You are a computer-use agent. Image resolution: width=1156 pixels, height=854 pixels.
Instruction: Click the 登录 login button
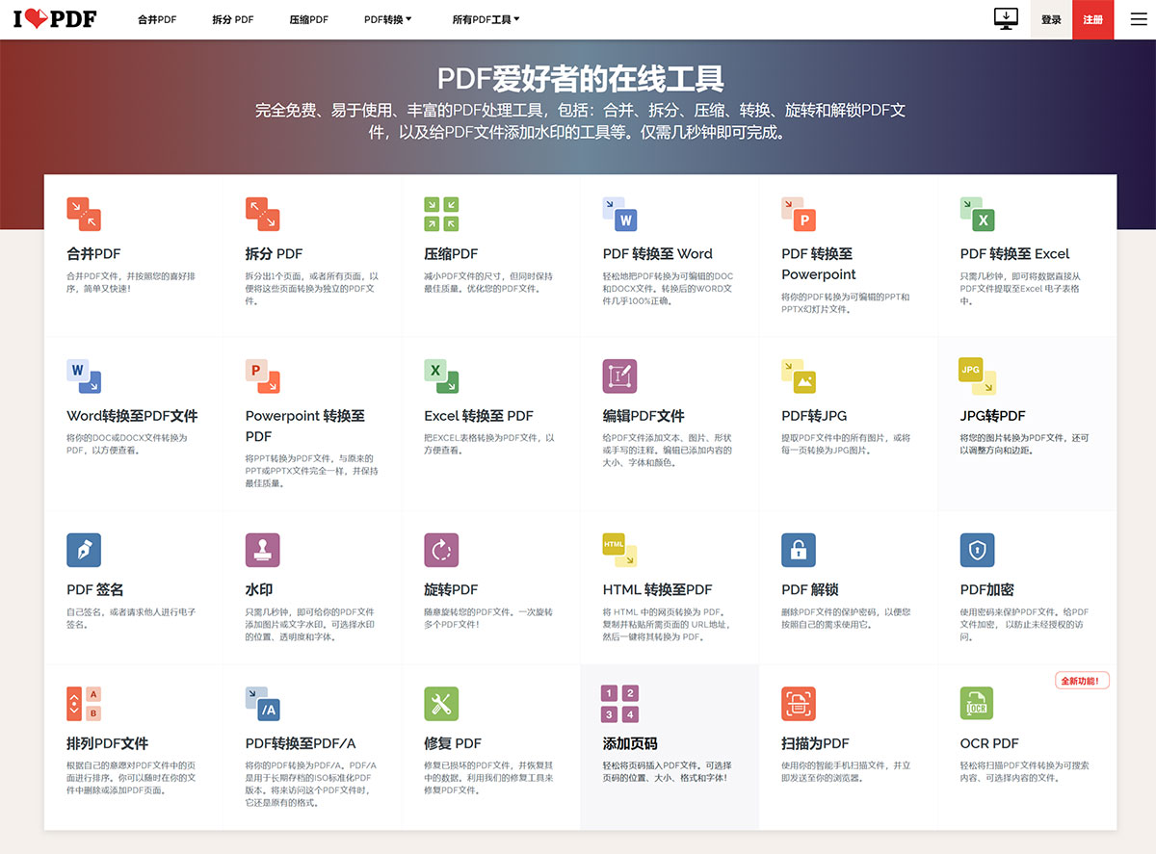(1051, 18)
